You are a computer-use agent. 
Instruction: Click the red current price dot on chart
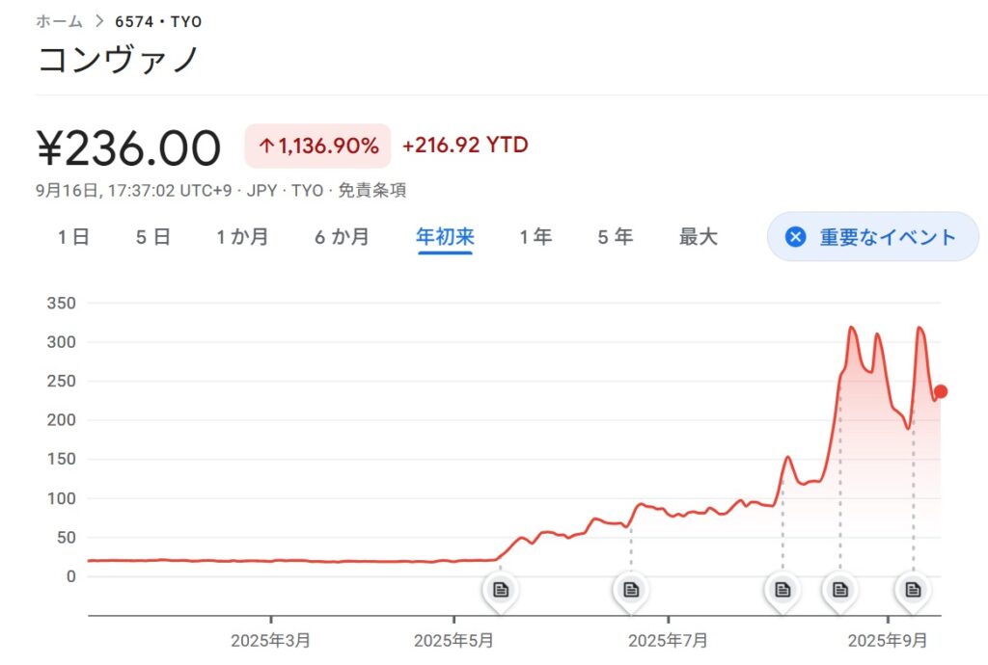pos(941,391)
